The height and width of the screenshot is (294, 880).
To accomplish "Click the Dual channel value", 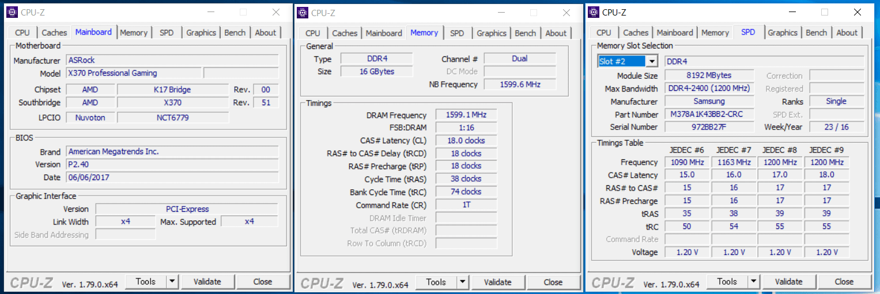I will [x=520, y=59].
